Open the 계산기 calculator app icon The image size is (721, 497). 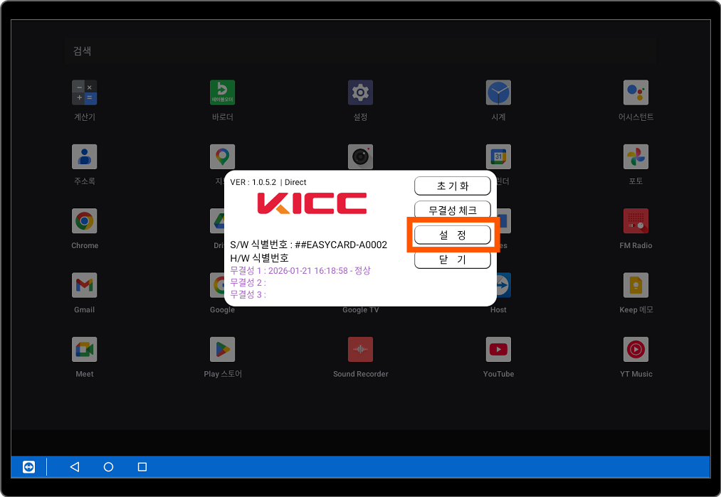tap(84, 92)
